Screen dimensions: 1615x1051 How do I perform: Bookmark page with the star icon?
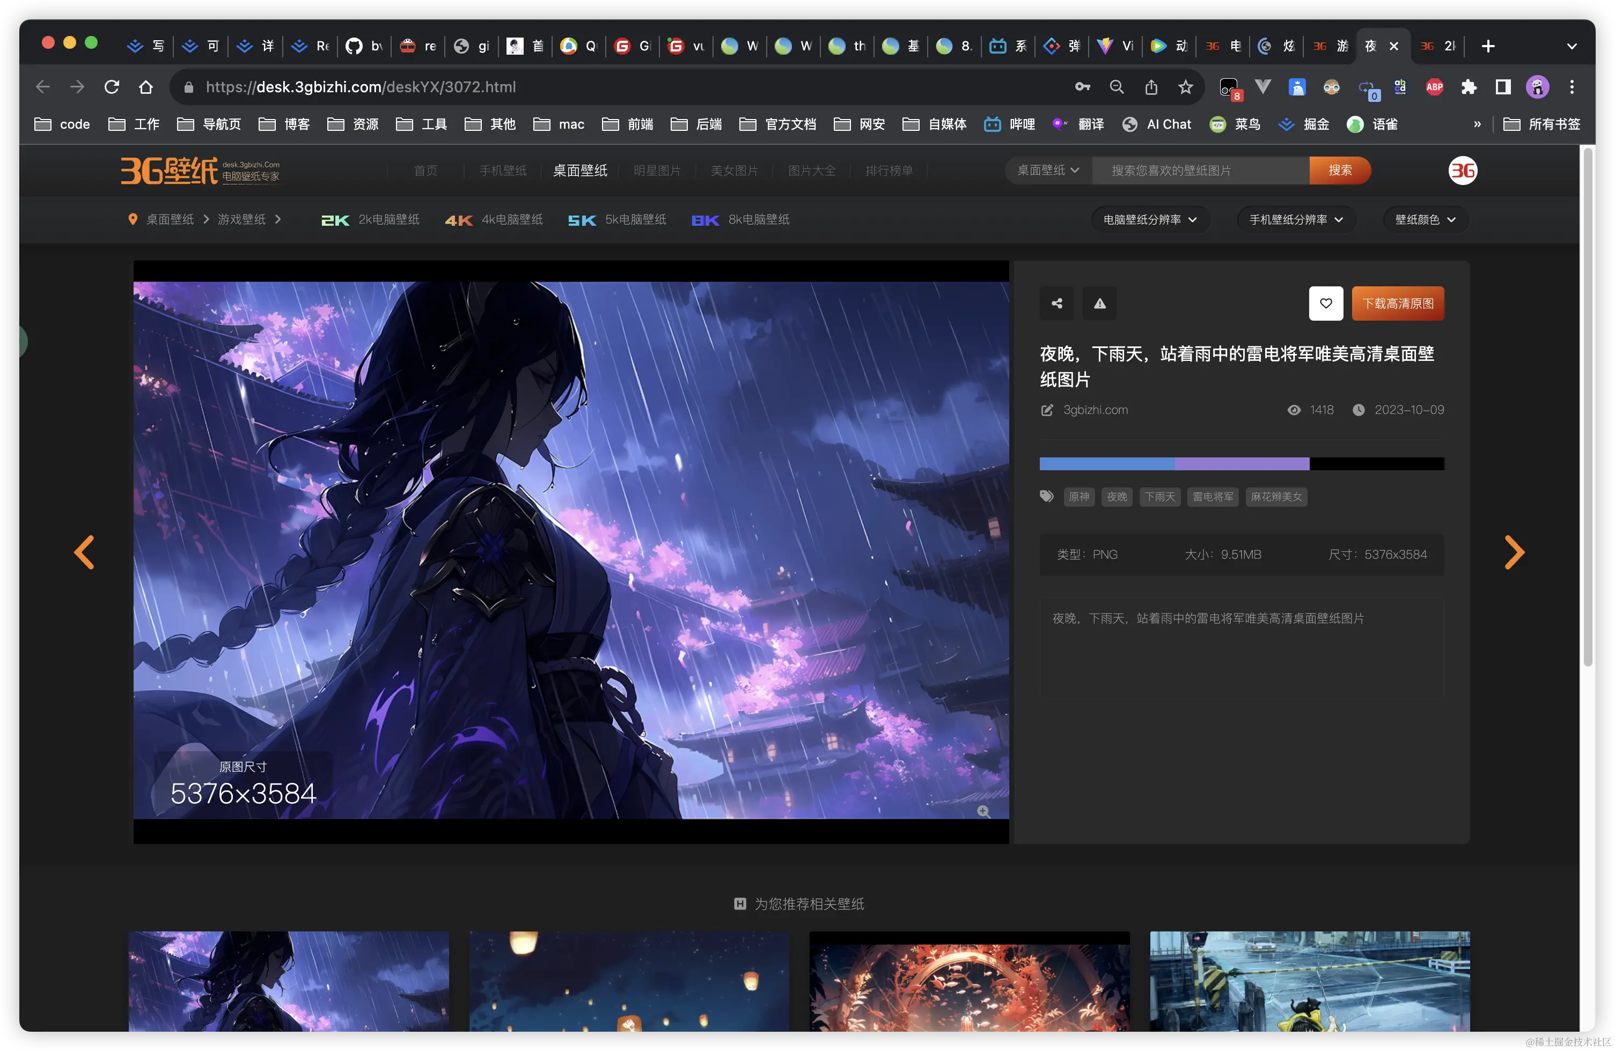[1185, 87]
